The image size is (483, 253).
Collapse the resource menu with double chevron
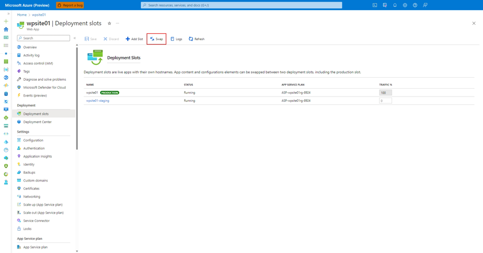[74, 38]
